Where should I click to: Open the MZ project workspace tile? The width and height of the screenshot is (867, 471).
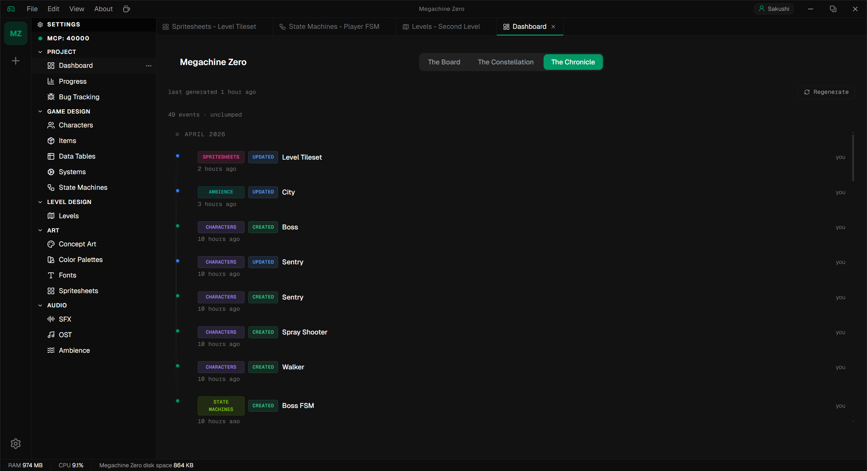click(16, 34)
